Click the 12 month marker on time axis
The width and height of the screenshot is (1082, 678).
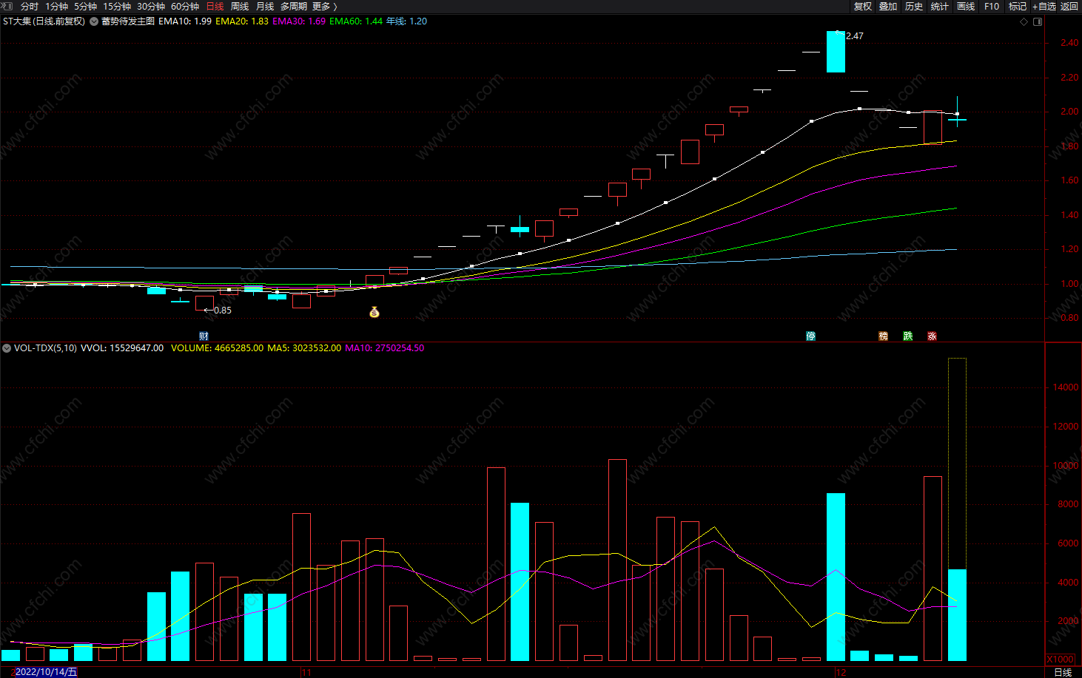pyautogui.click(x=841, y=672)
